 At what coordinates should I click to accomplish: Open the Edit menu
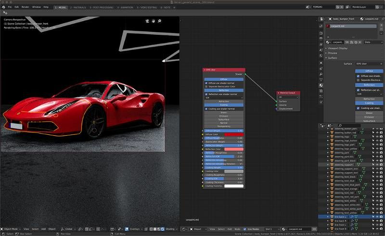(16, 7)
